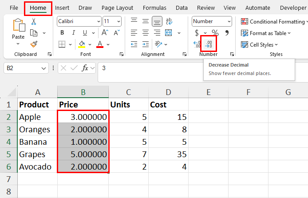Expand Copy options arrow

click(44, 33)
